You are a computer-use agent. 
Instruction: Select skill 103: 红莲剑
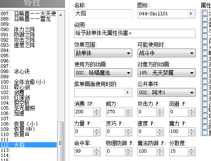(29, 98)
